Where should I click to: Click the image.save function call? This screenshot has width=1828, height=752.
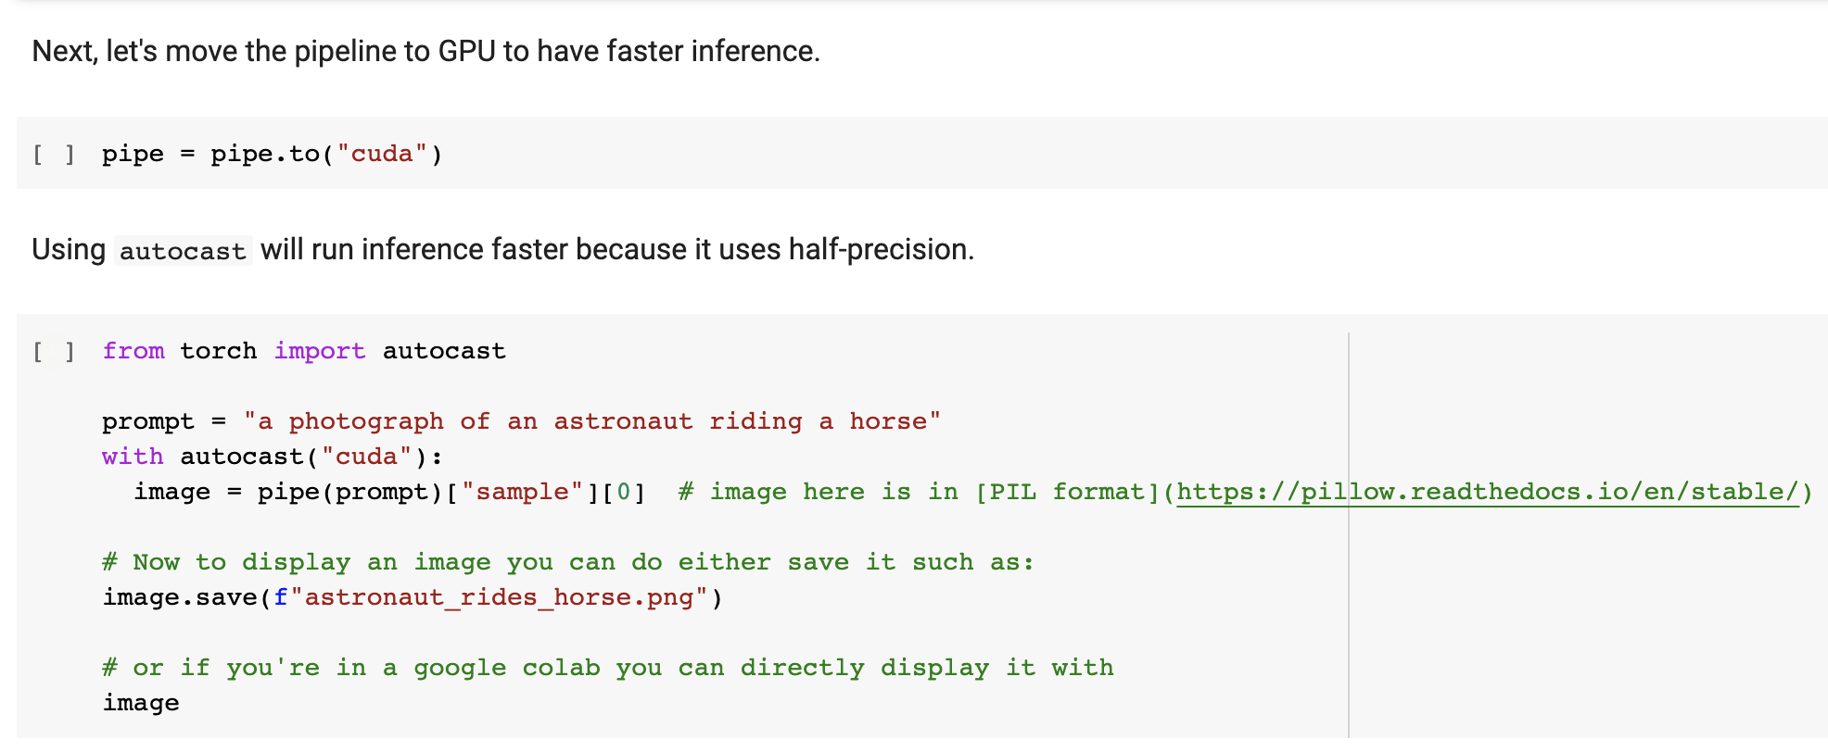(x=181, y=597)
